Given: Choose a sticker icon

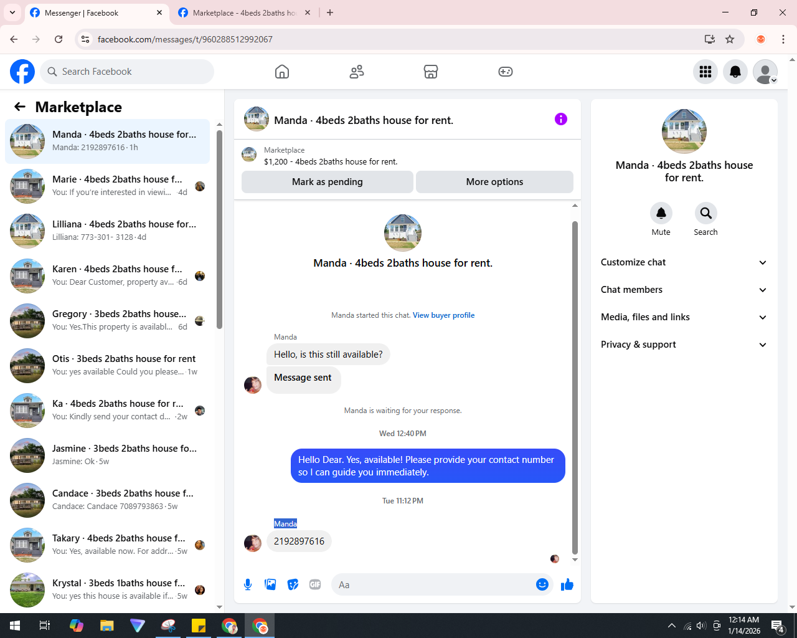Looking at the screenshot, I should [293, 584].
